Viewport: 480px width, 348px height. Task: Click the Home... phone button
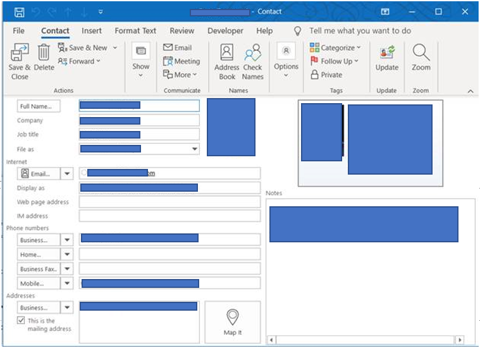point(39,254)
